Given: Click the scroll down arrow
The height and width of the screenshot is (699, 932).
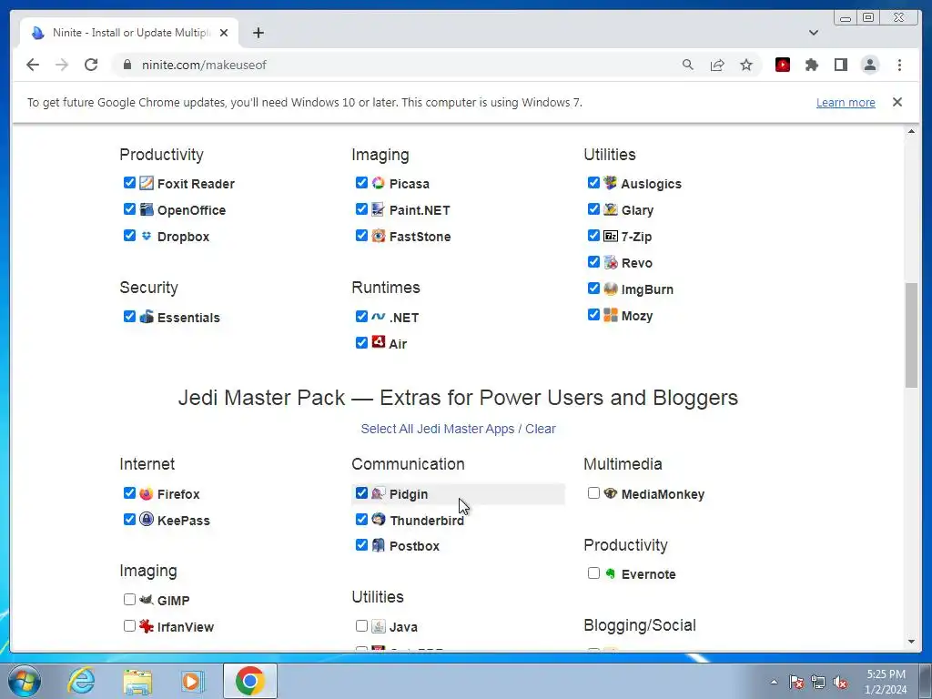Looking at the screenshot, I should 911,642.
